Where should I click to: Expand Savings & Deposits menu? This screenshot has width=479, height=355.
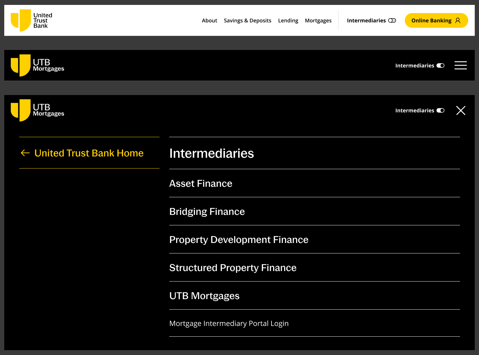point(247,21)
